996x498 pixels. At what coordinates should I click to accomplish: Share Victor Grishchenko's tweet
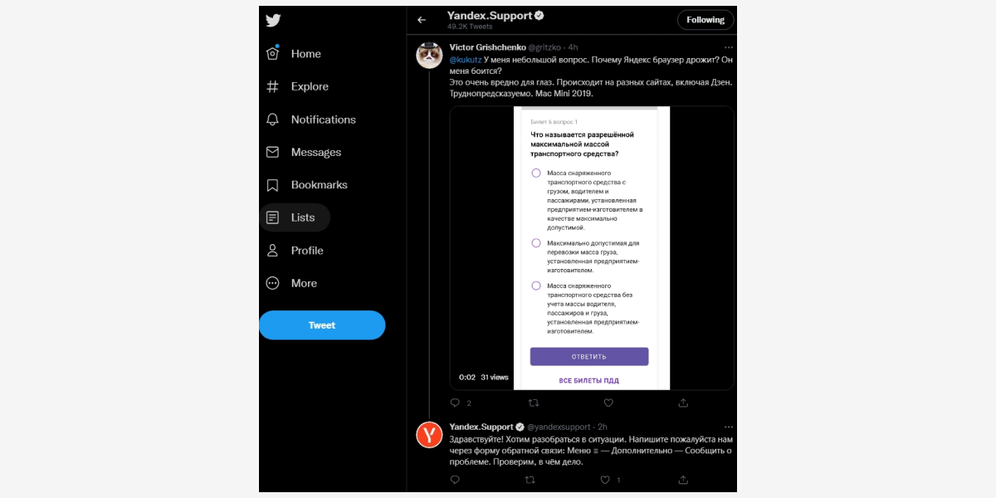point(683,403)
